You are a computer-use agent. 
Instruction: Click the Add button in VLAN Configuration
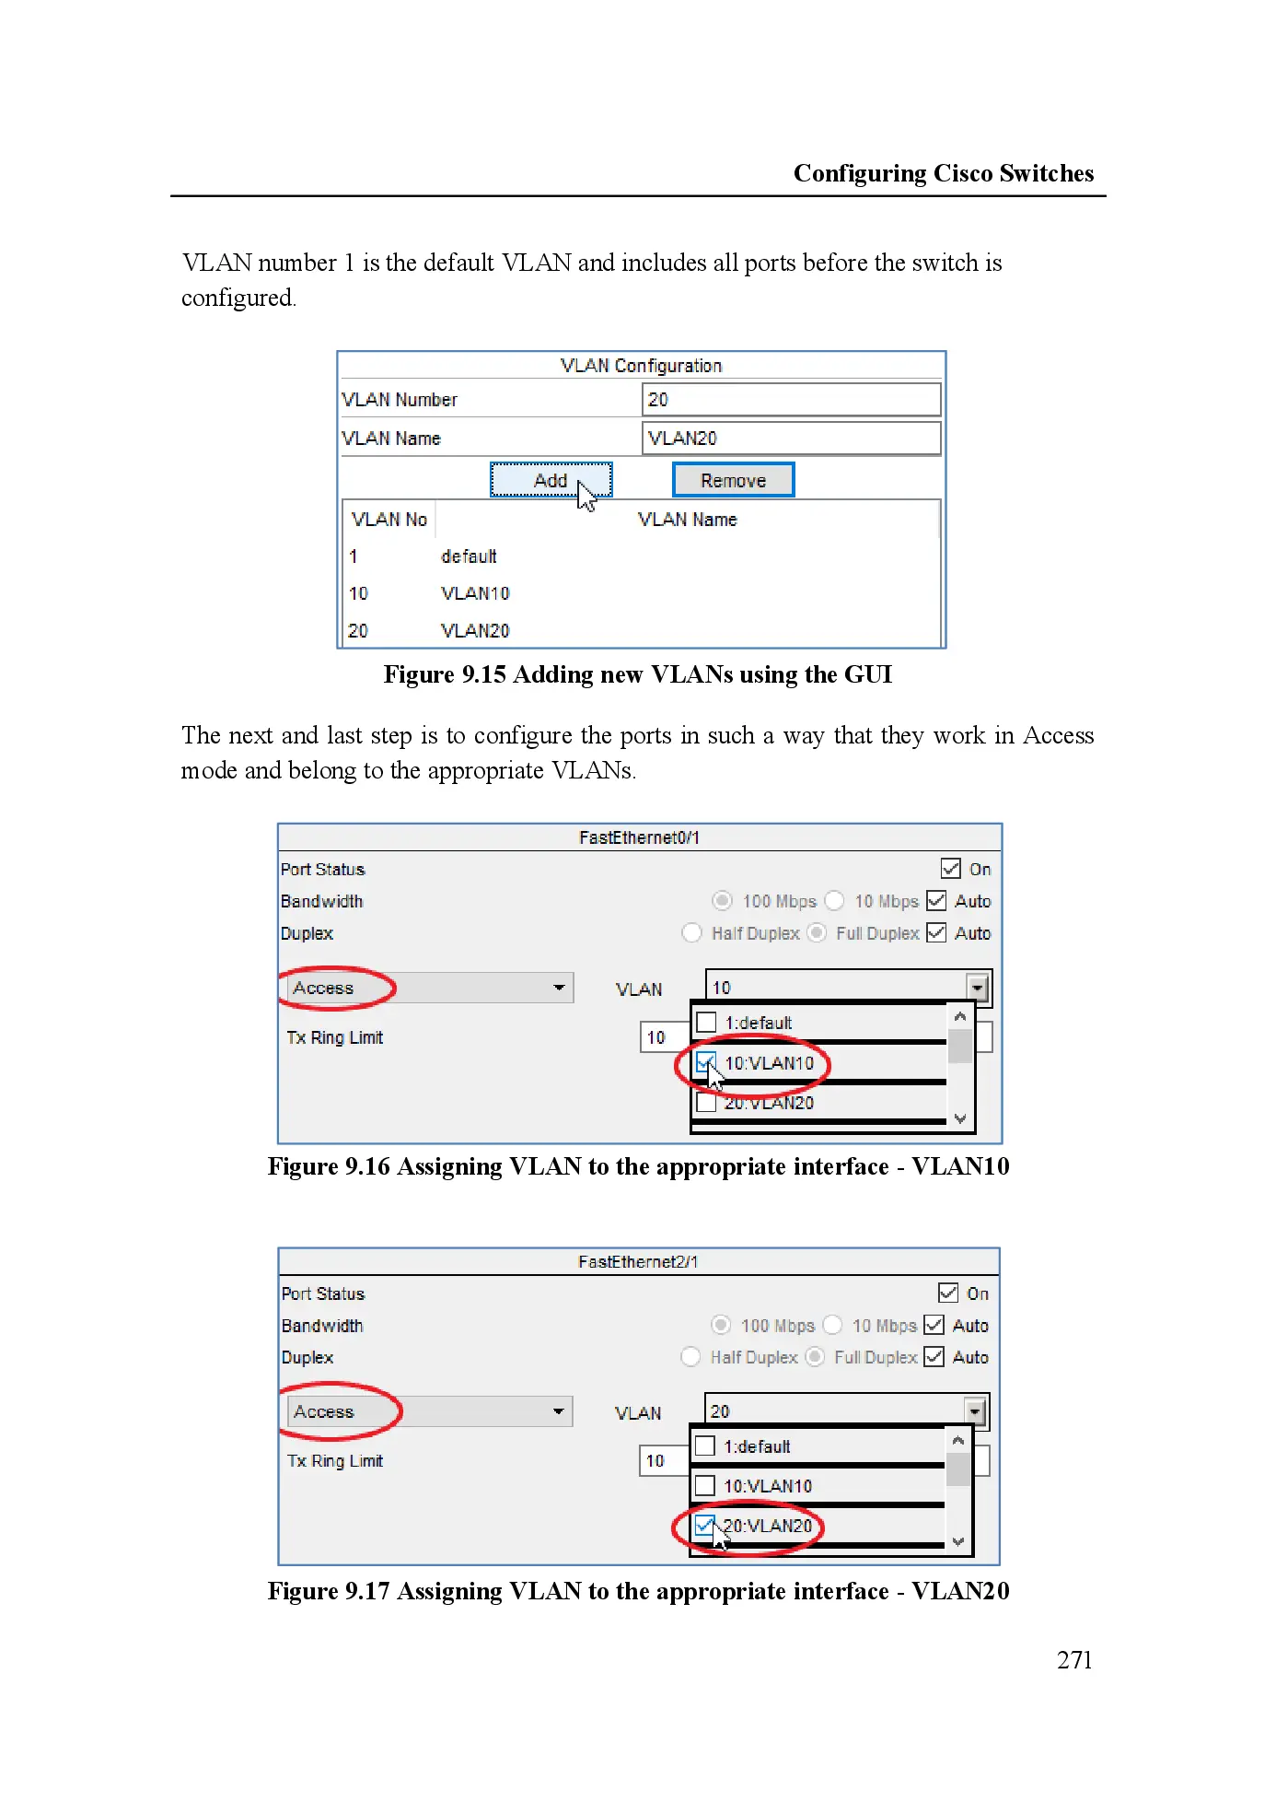551,480
